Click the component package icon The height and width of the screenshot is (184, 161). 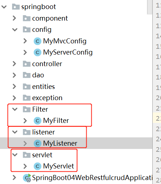(27, 18)
